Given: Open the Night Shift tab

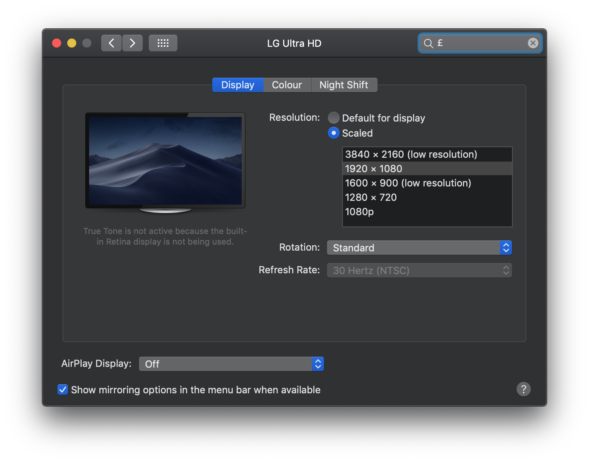Looking at the screenshot, I should click(344, 85).
